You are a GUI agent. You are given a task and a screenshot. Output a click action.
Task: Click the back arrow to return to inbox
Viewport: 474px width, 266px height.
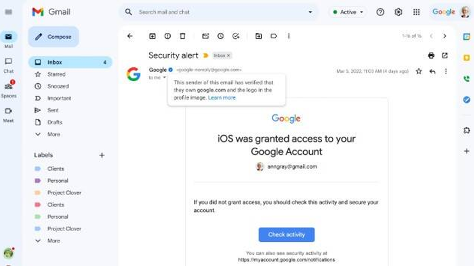[x=130, y=36]
